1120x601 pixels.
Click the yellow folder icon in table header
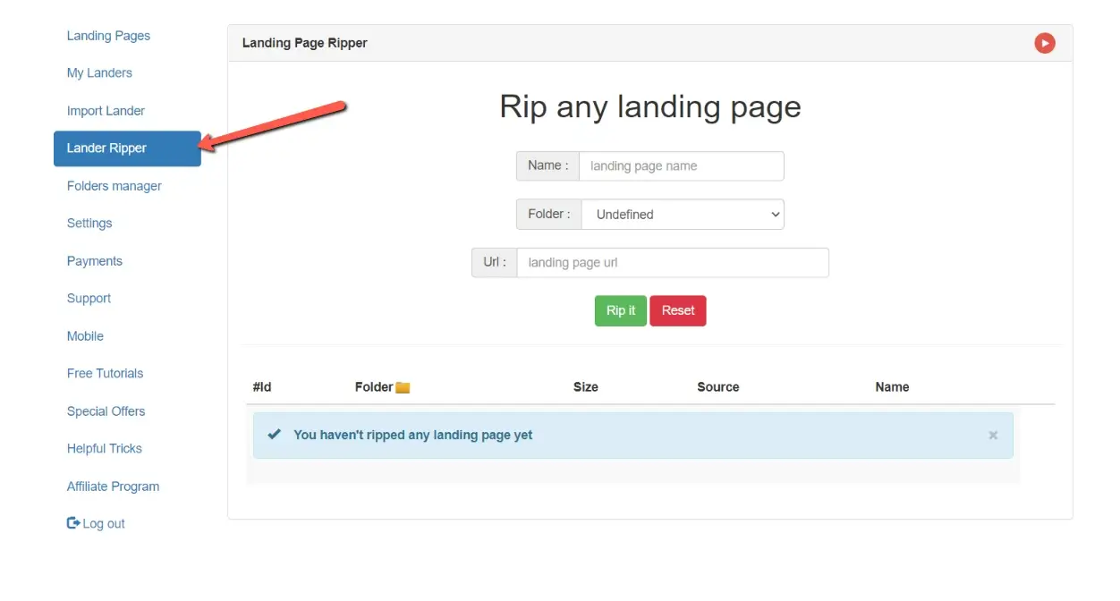coord(403,387)
